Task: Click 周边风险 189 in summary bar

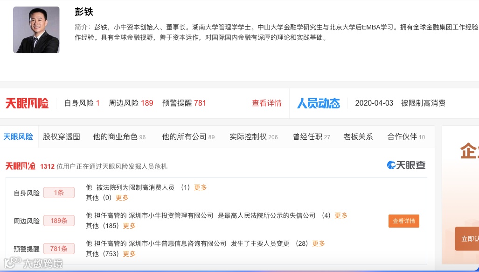Action: pos(131,103)
